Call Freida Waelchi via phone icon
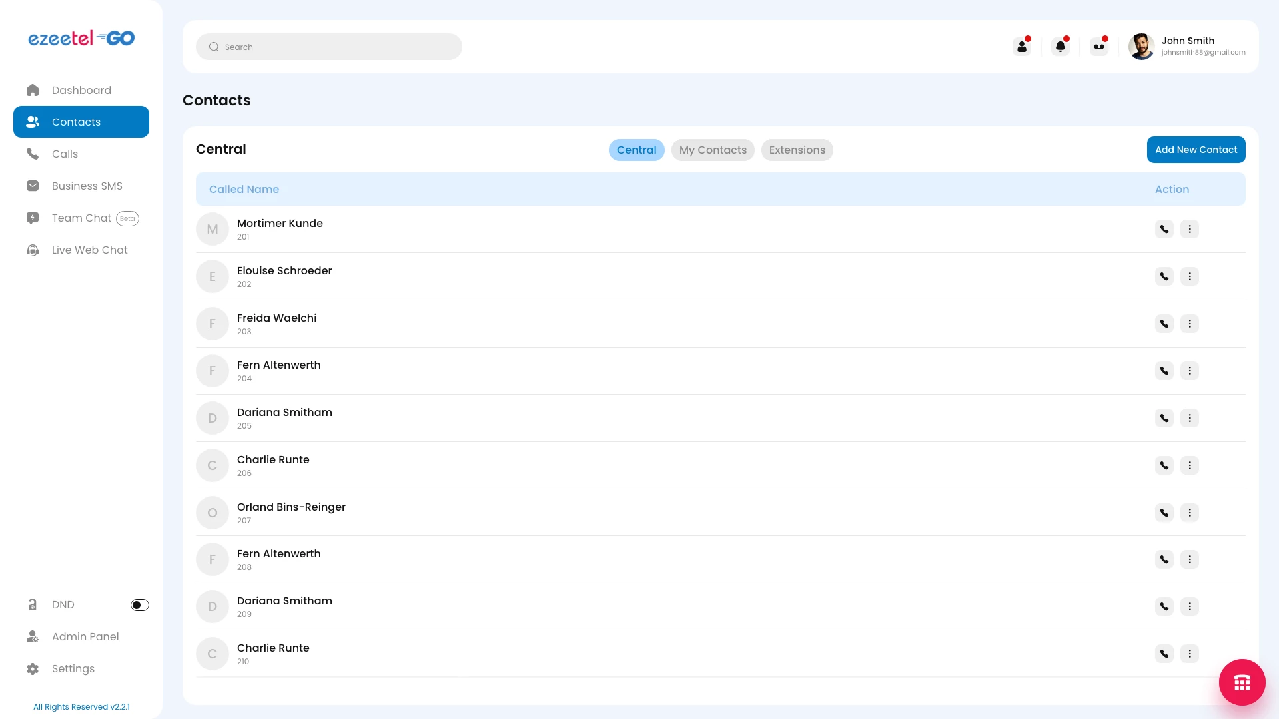 pyautogui.click(x=1164, y=324)
